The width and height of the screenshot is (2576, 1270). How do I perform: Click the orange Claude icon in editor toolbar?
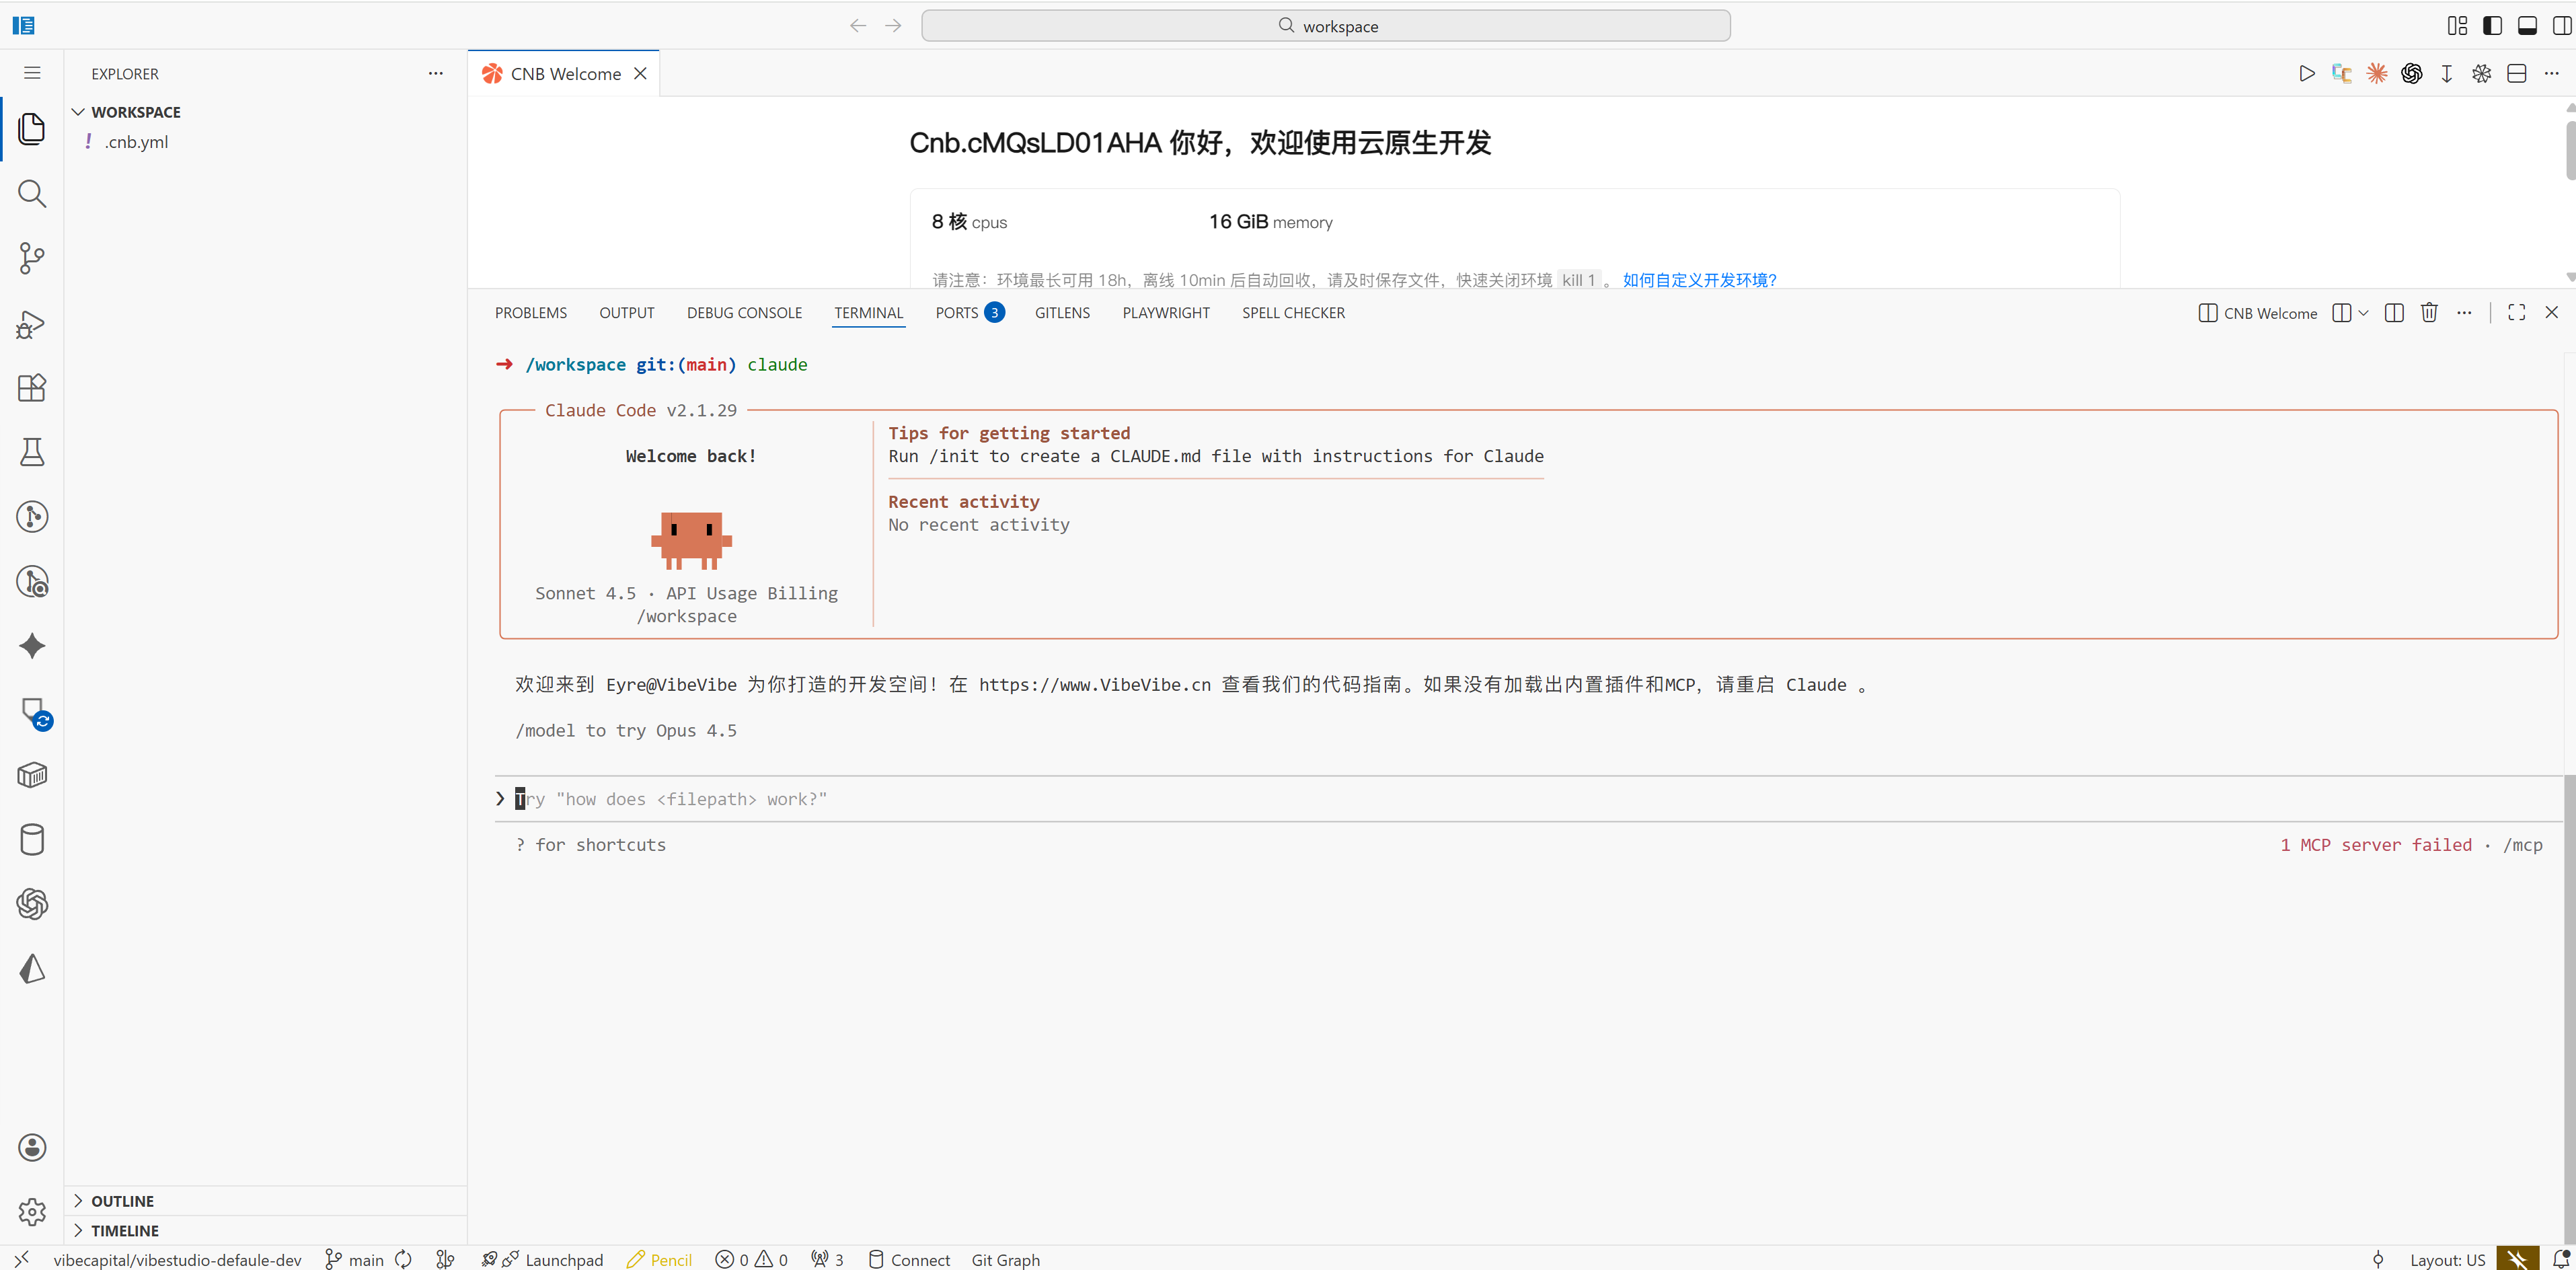point(2378,73)
